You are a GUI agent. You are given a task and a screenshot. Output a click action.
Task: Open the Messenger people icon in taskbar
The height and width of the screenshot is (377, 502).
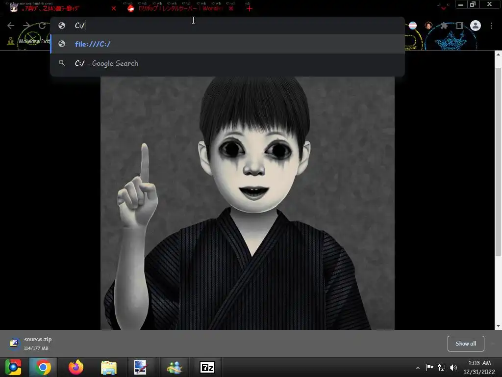point(175,367)
